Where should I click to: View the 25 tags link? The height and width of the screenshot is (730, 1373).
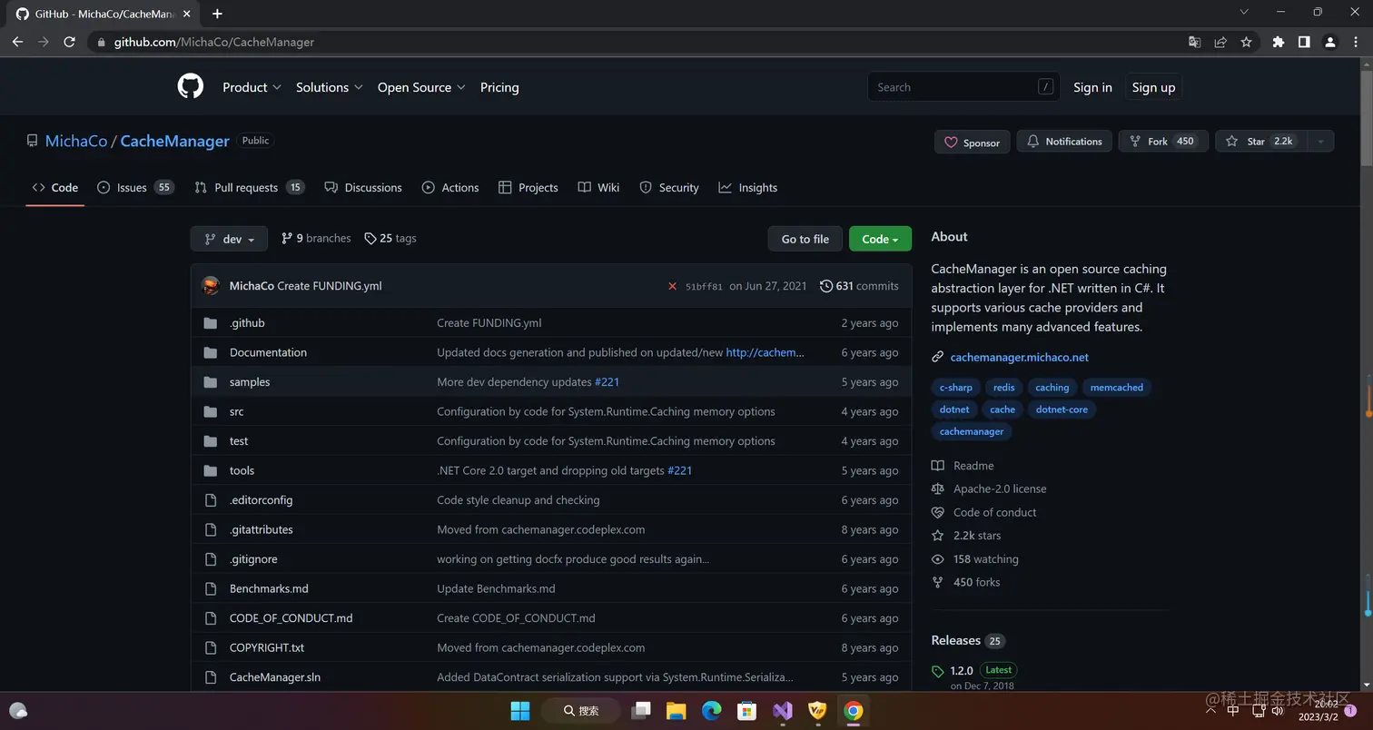(x=390, y=238)
